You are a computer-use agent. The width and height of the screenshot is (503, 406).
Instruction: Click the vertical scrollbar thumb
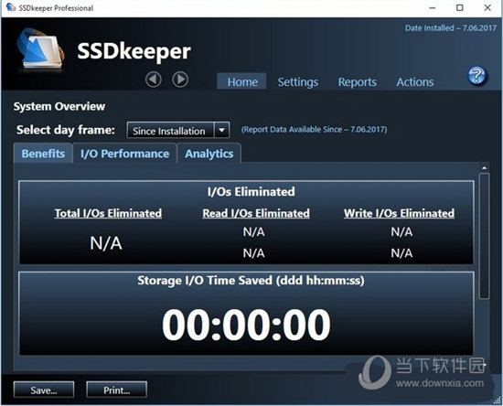[484, 236]
